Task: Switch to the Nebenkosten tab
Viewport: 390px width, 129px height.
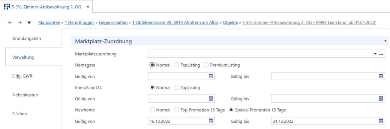Action: 25,95
